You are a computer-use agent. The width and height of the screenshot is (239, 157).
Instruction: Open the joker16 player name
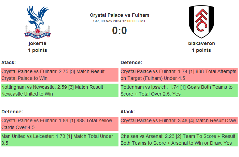point(38,43)
